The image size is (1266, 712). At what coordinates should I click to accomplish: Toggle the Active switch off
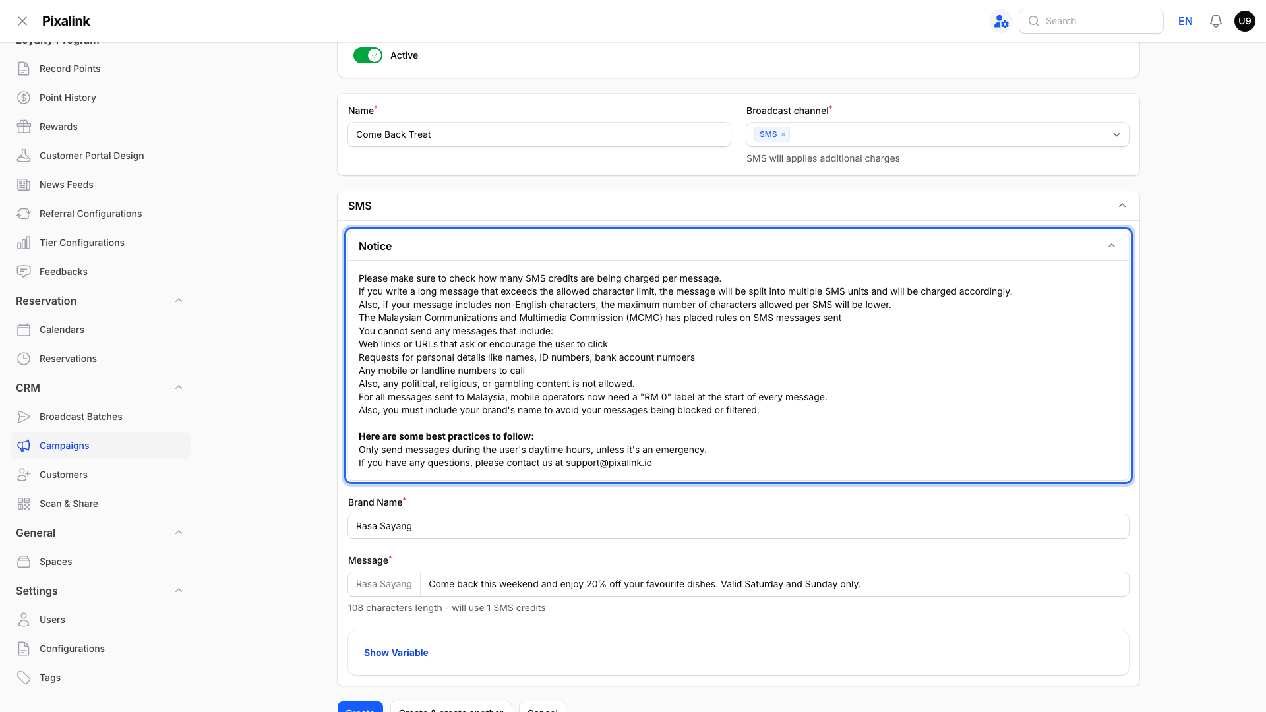(x=367, y=55)
